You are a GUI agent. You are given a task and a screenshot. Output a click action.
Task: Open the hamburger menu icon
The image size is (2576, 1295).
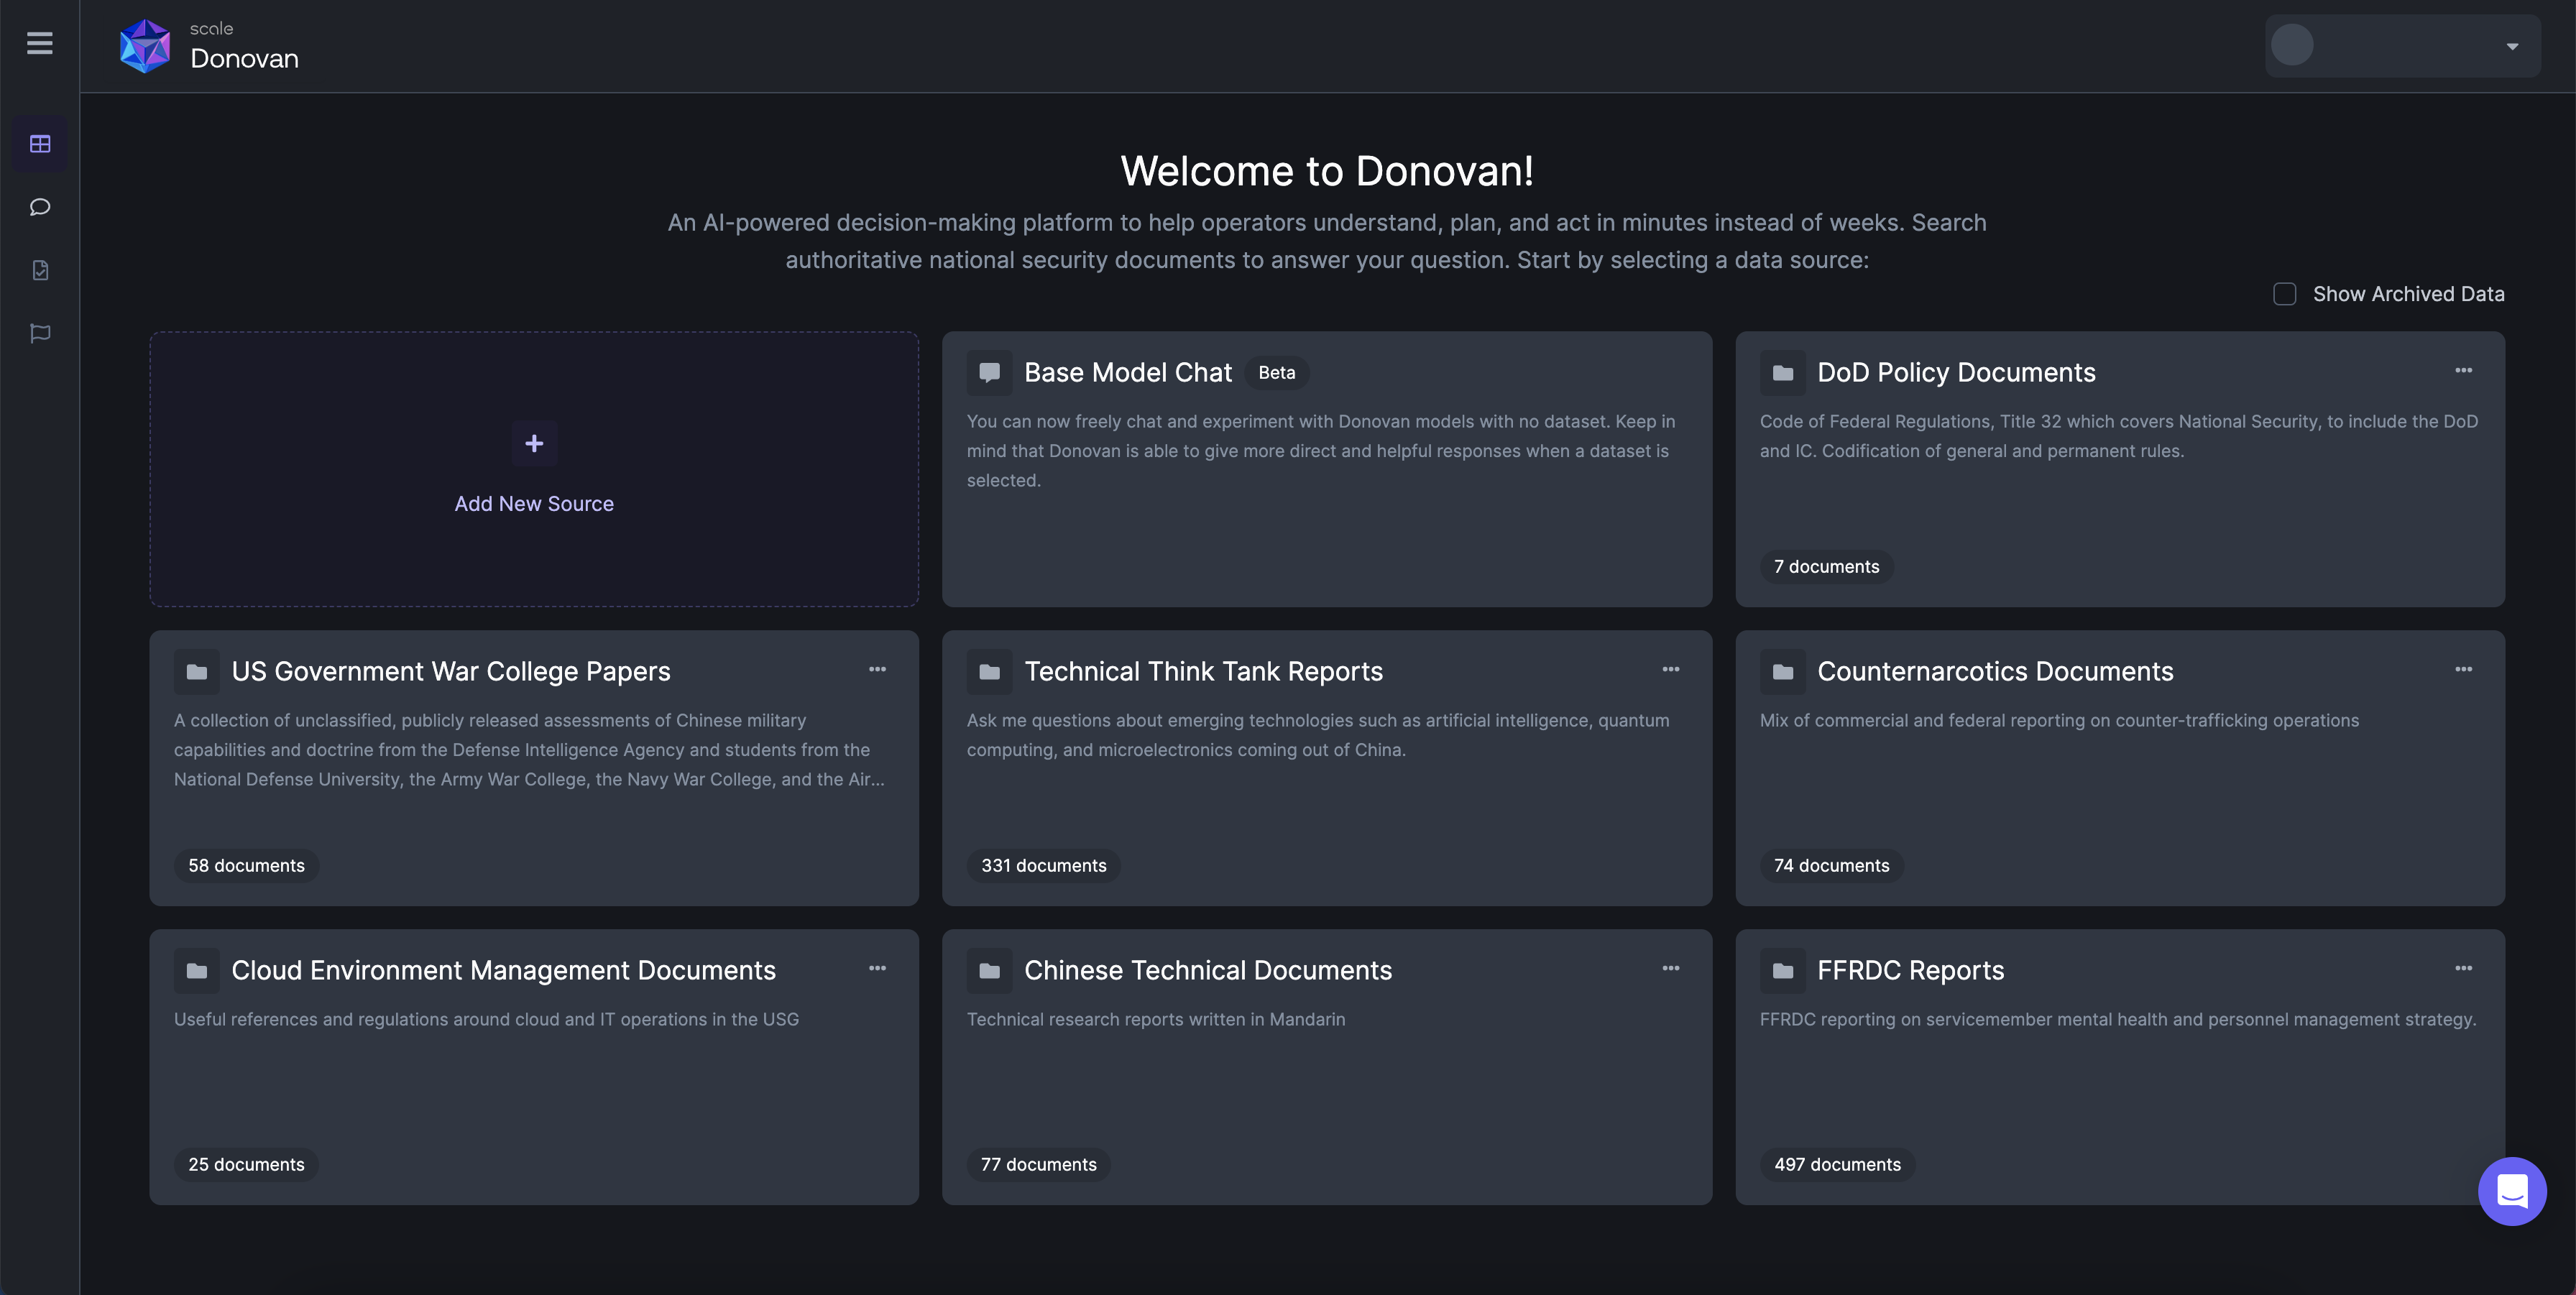[40, 45]
